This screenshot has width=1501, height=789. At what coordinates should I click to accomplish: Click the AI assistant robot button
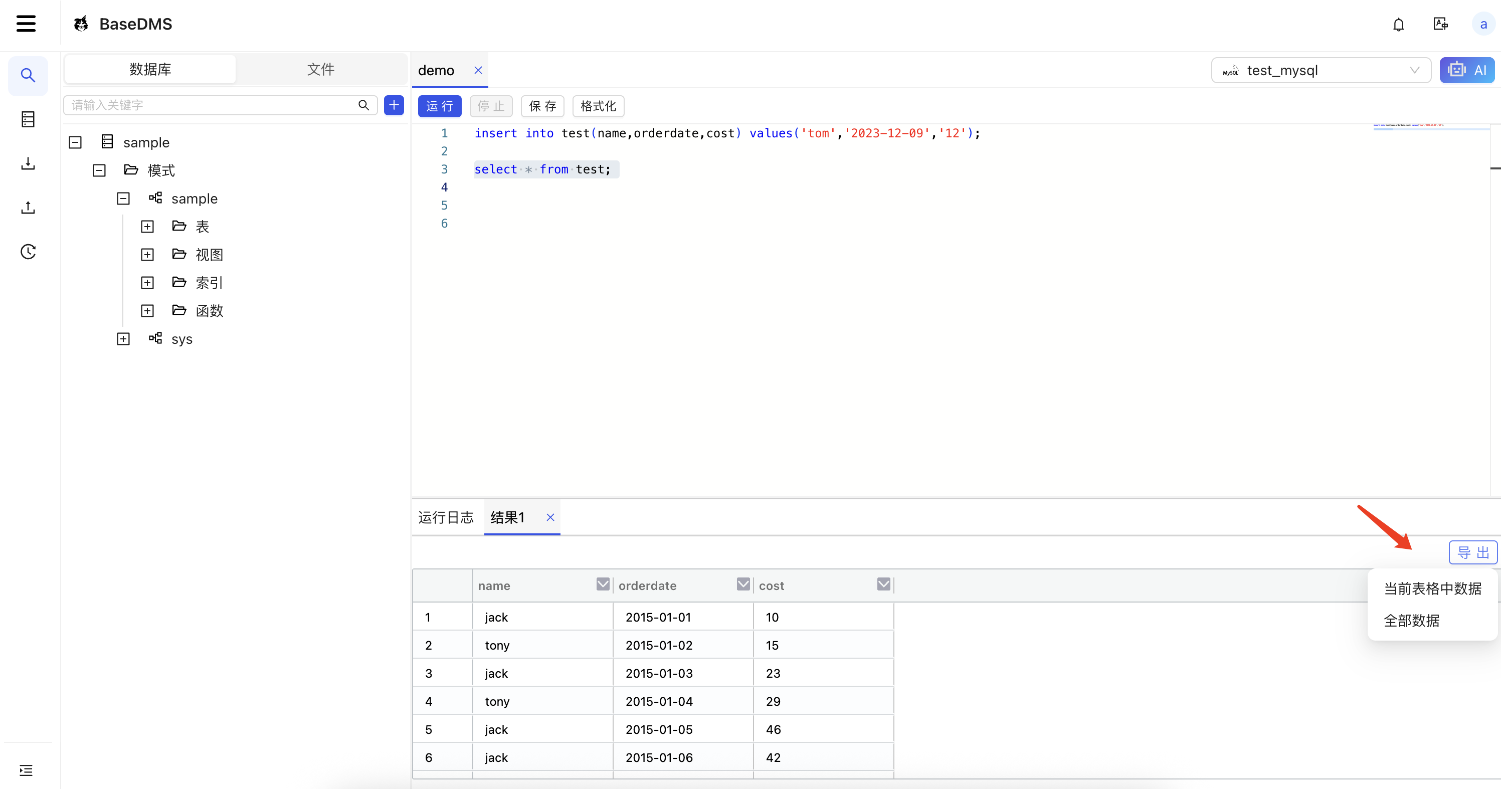tap(1466, 70)
